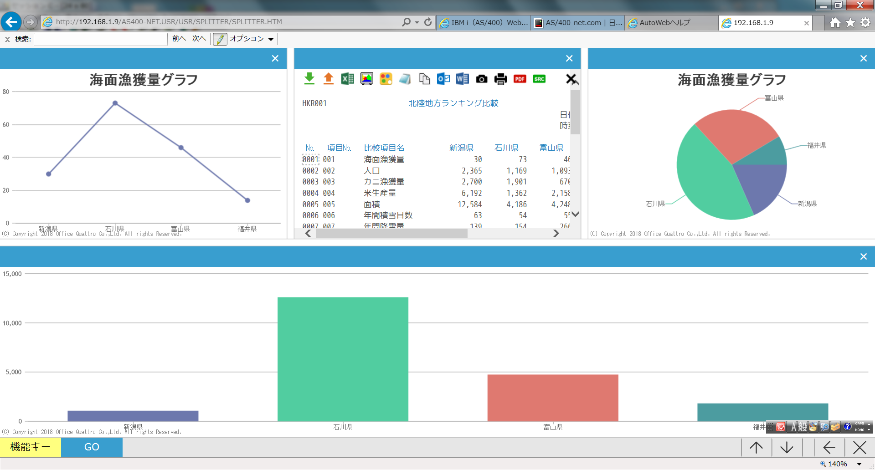875x470 pixels.
Task: Export the report as PDF
Action: pos(520,79)
